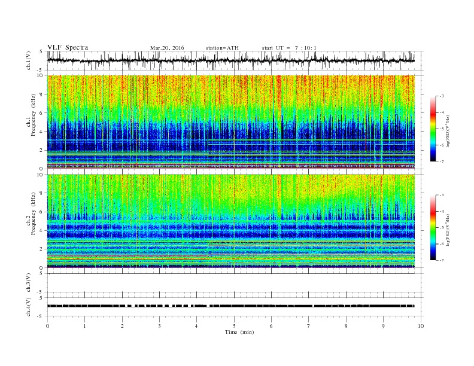
Task: Click time axis tick label "9"
Action: tap(383, 326)
